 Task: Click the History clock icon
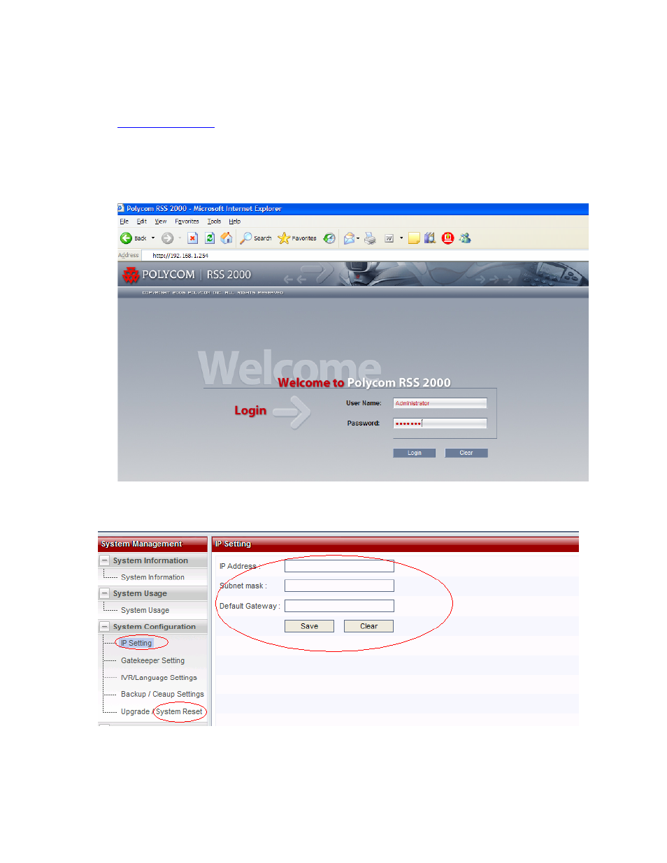coord(329,238)
